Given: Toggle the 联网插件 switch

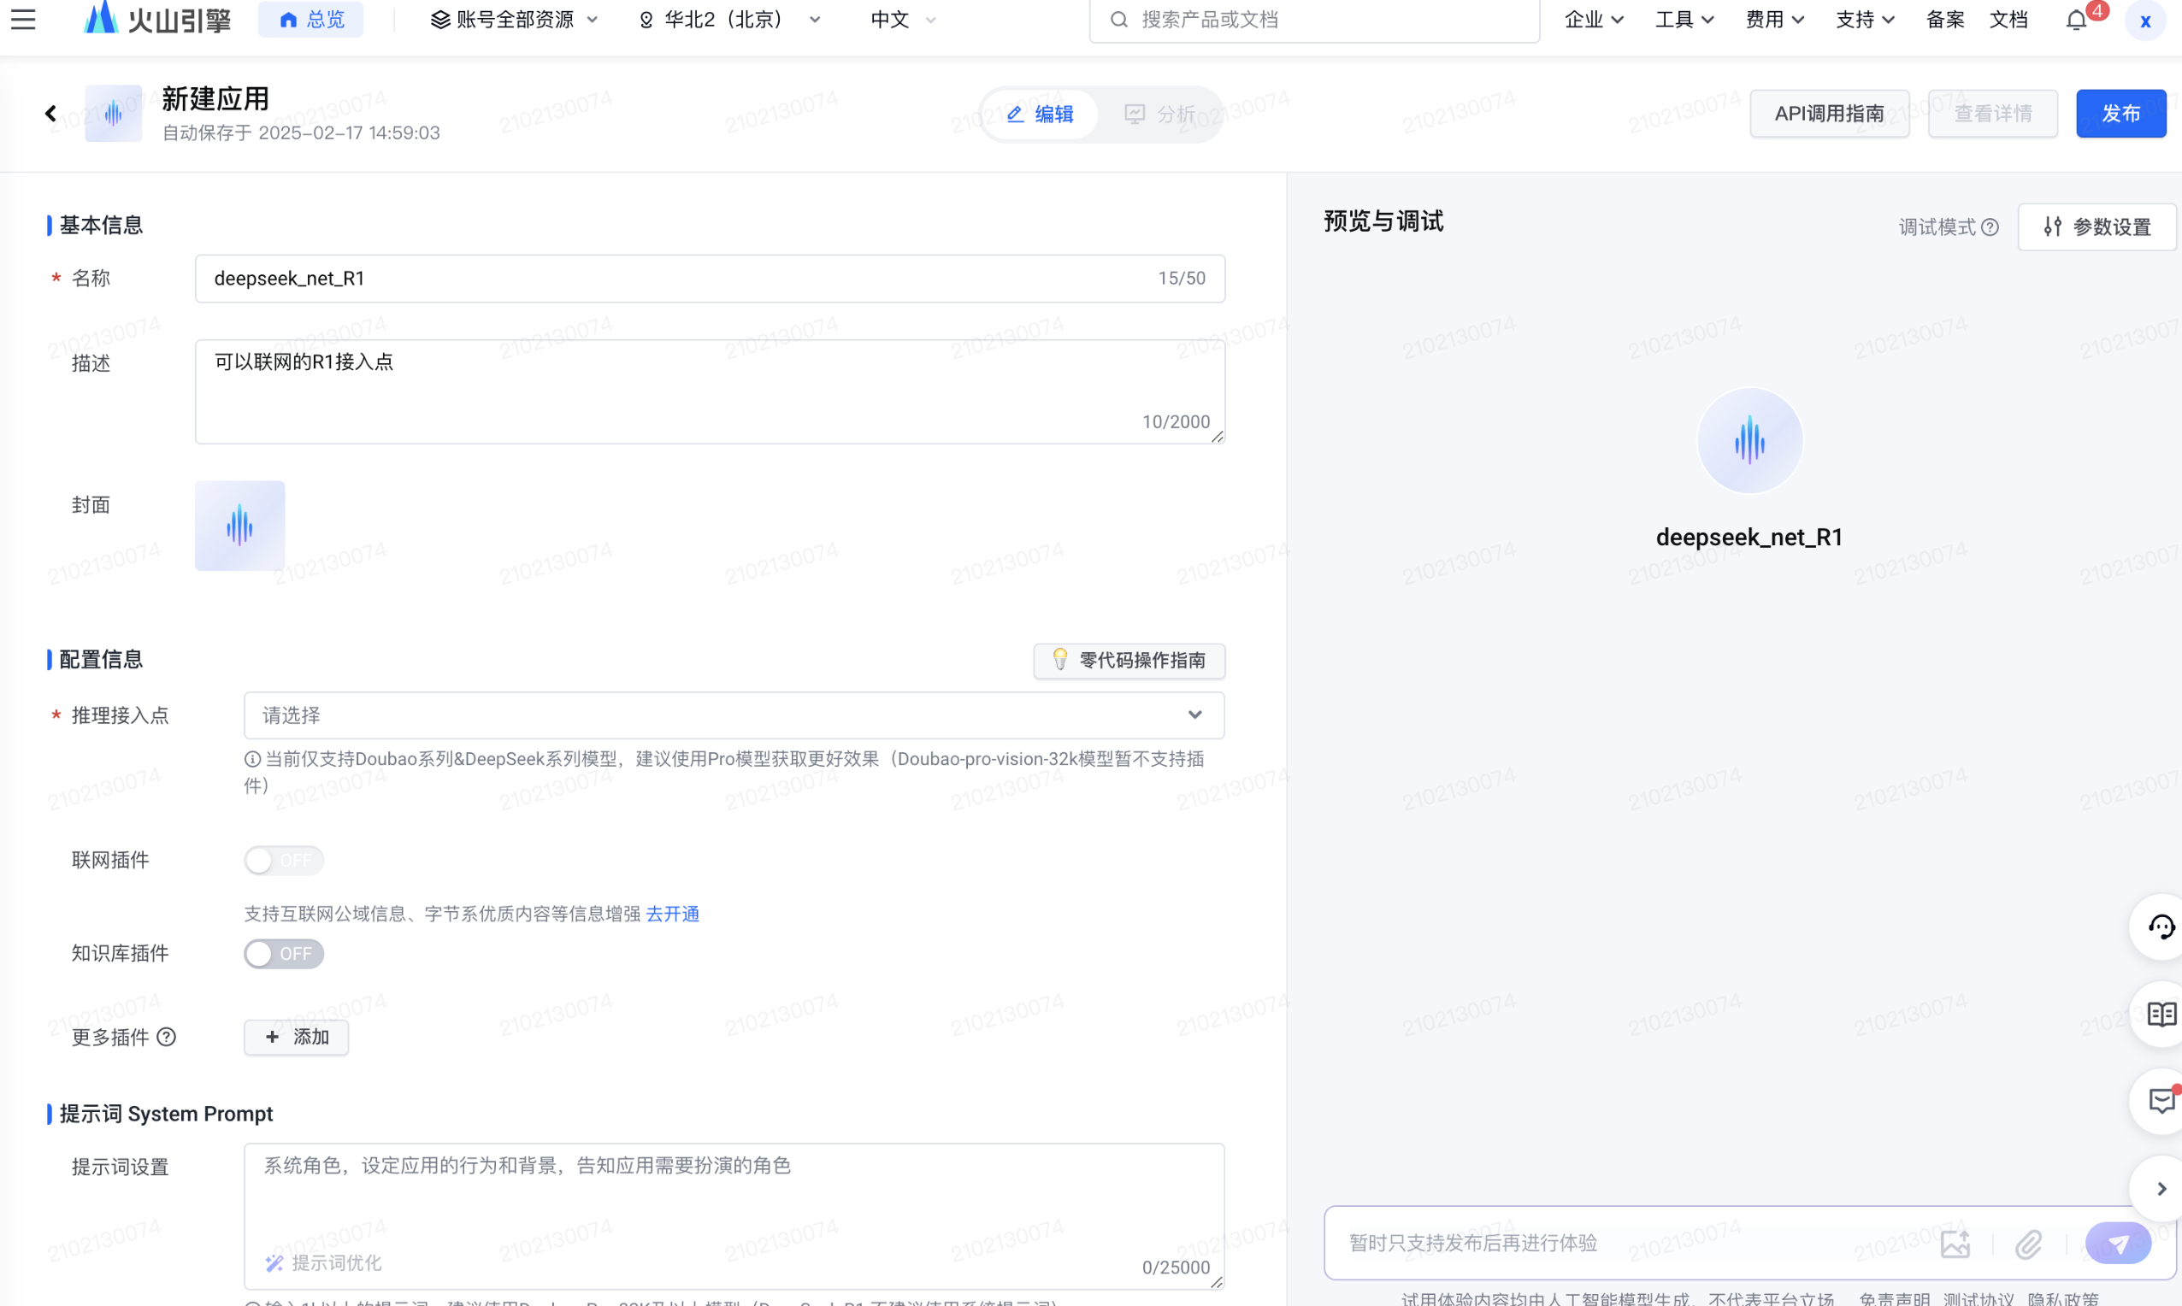Looking at the screenshot, I should [283, 860].
